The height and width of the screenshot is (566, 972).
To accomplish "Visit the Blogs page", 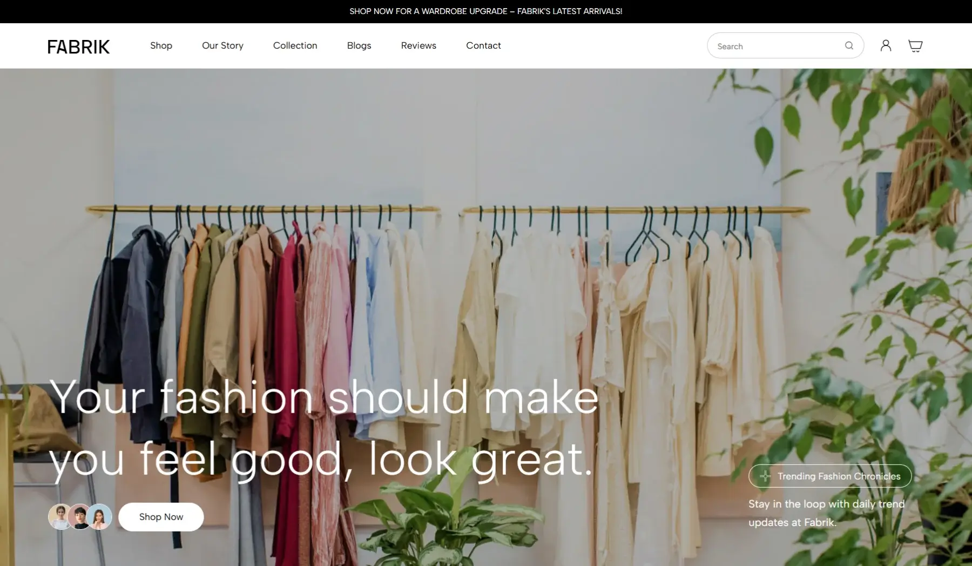I will (359, 46).
